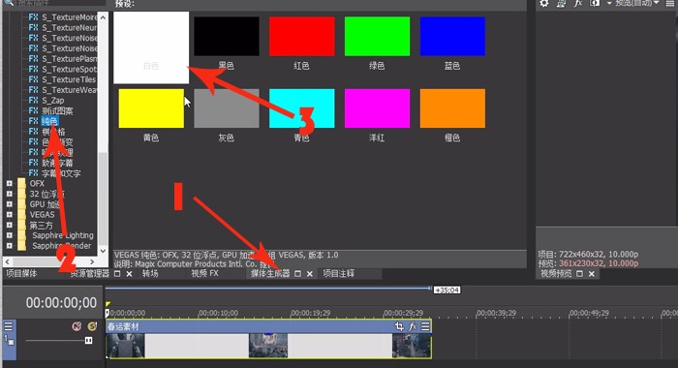Click the overlays grid icon in the preview toolbar
678x368 pixels.
pos(670,4)
